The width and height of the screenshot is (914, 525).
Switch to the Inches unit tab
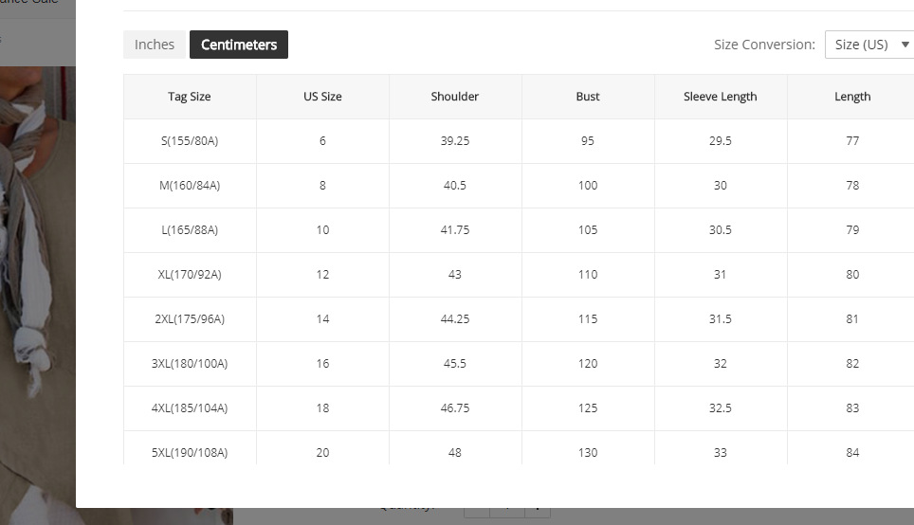click(x=155, y=45)
